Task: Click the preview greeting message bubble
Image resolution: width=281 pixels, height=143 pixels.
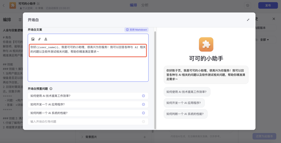Action: (206, 75)
